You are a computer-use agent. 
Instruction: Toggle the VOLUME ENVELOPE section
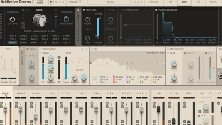156,10
